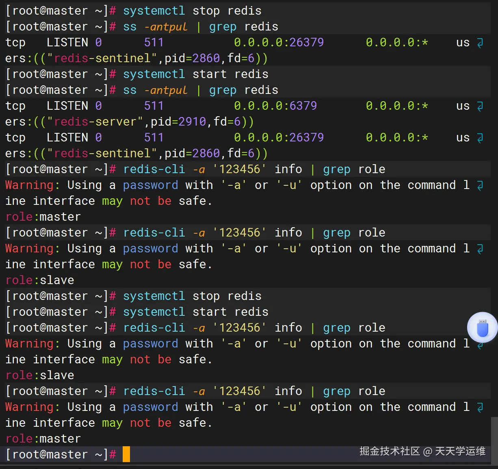The height and width of the screenshot is (469, 498).
Task: Click wrap indicator icon on the 0.0.0.0:6379 row
Action: [480, 106]
